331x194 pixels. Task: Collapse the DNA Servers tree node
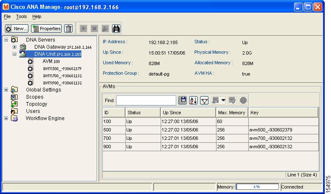pos(6,39)
